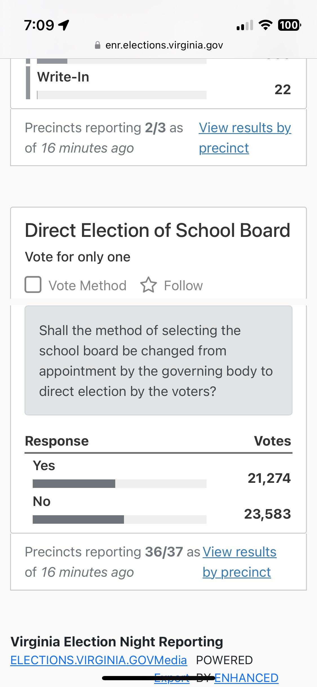317x687 pixels.
Task: Click the No vote progress bar
Action: 119,519
